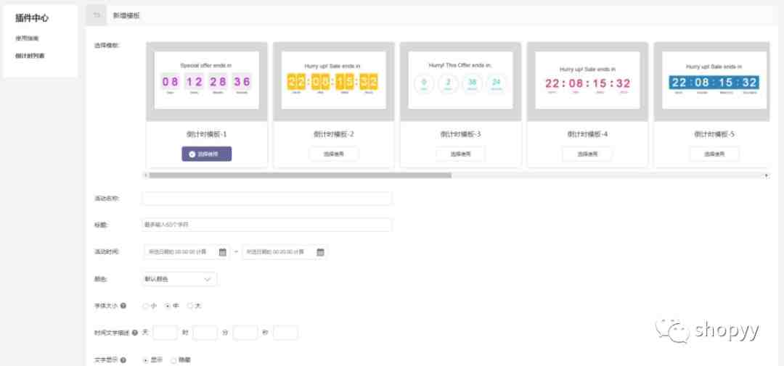
Task: Click the help icon next to 时间文字描述
Action: click(135, 333)
